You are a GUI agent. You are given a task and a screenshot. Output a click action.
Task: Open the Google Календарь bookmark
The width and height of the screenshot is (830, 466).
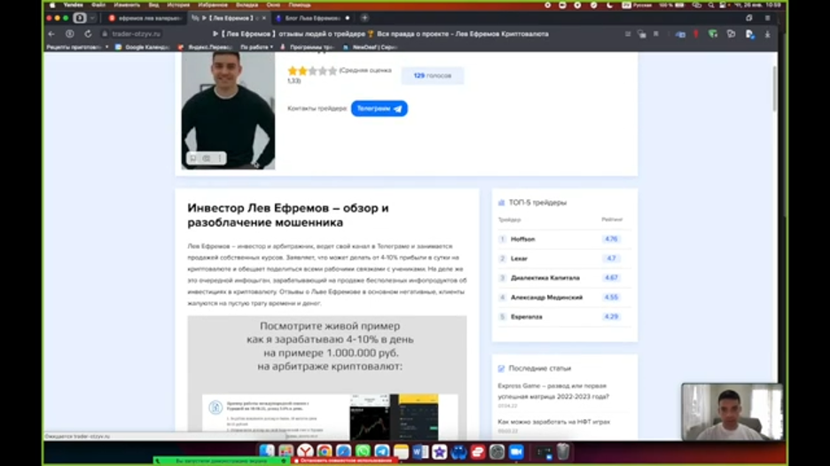(142, 47)
